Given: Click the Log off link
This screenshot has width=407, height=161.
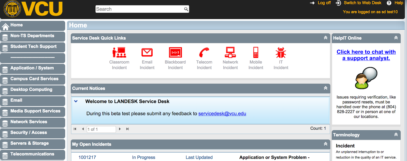Looking at the screenshot, I should pos(324,3).
